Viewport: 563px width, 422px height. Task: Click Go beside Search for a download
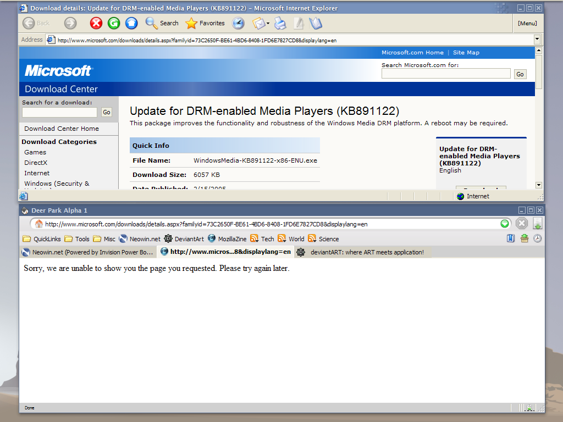tap(107, 112)
